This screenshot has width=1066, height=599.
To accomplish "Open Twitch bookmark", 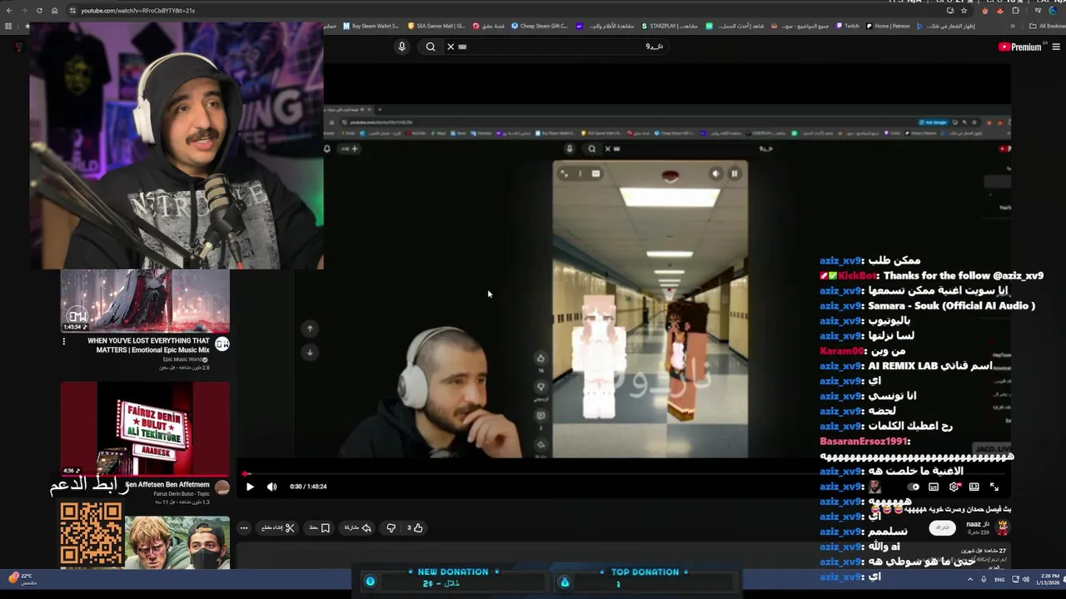I will (847, 26).
